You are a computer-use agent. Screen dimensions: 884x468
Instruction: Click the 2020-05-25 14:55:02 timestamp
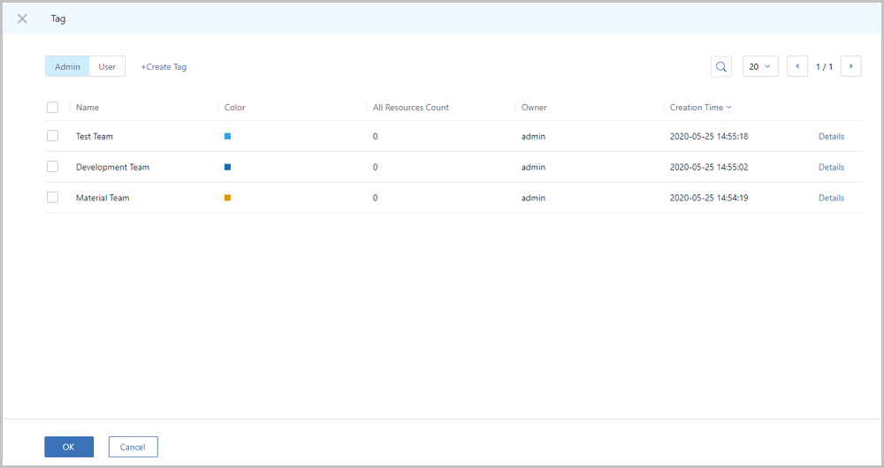tap(709, 167)
